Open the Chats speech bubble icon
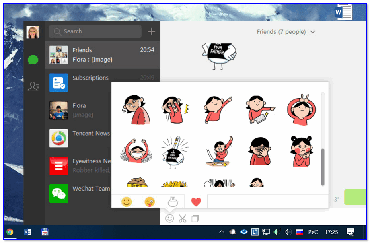The width and height of the screenshot is (370, 243). click(33, 60)
